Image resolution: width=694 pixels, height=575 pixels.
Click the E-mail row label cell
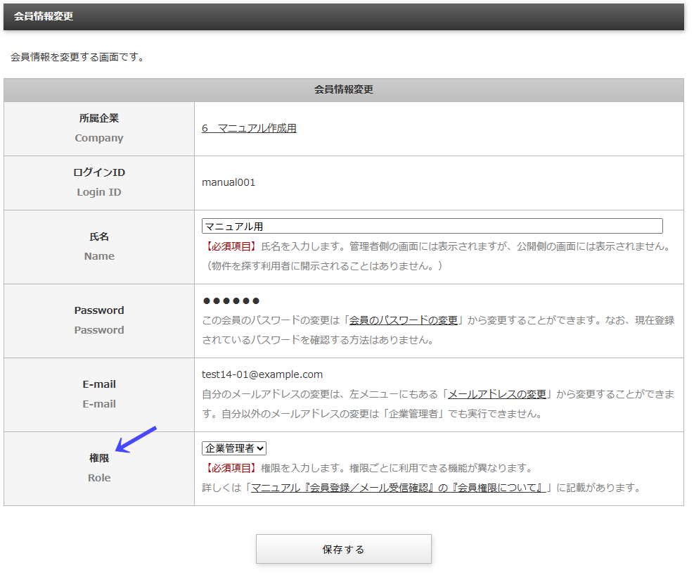[x=98, y=393]
